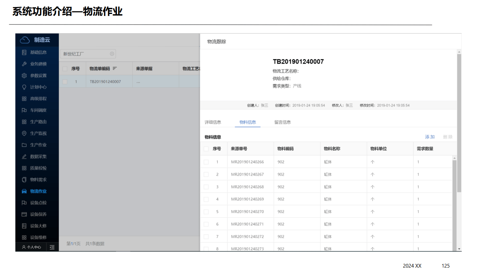The height and width of the screenshot is (270, 477).
Task: Open 生产作业 folder icon
Action: [x=24, y=145]
